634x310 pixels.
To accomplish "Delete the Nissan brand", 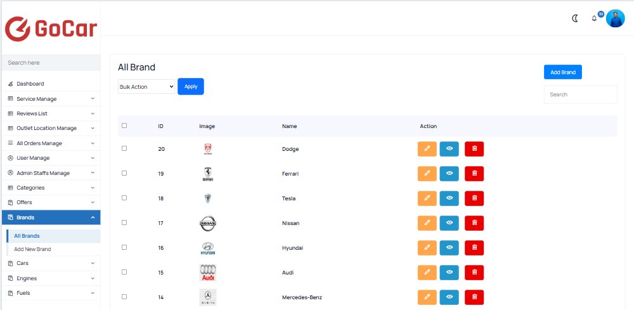I will click(474, 223).
